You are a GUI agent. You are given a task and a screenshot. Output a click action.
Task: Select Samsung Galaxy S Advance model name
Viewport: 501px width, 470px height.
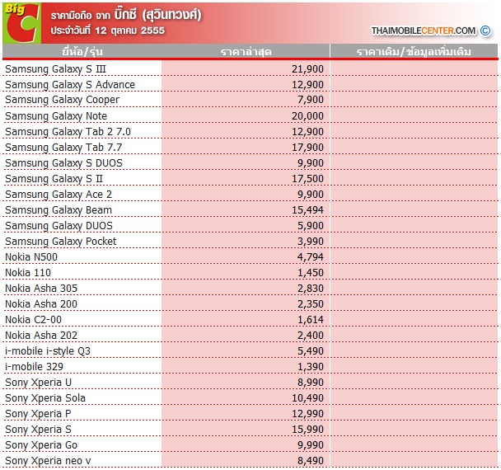pos(70,85)
